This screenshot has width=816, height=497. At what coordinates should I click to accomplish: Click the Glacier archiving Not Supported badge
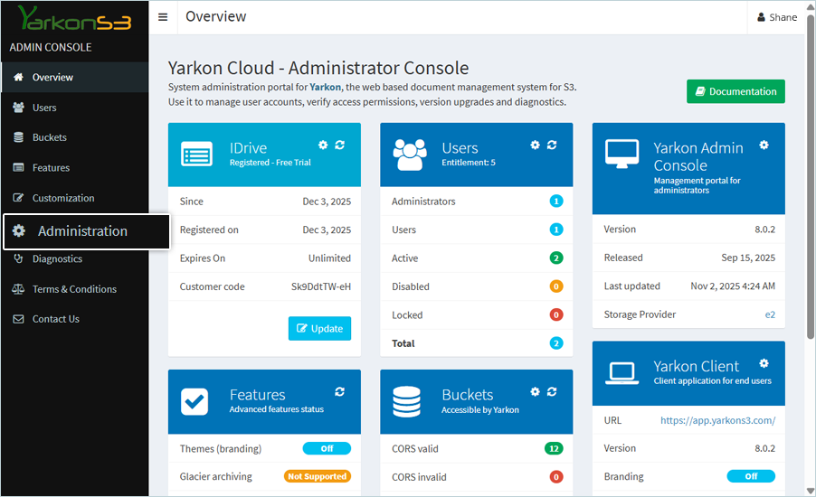[x=317, y=476]
